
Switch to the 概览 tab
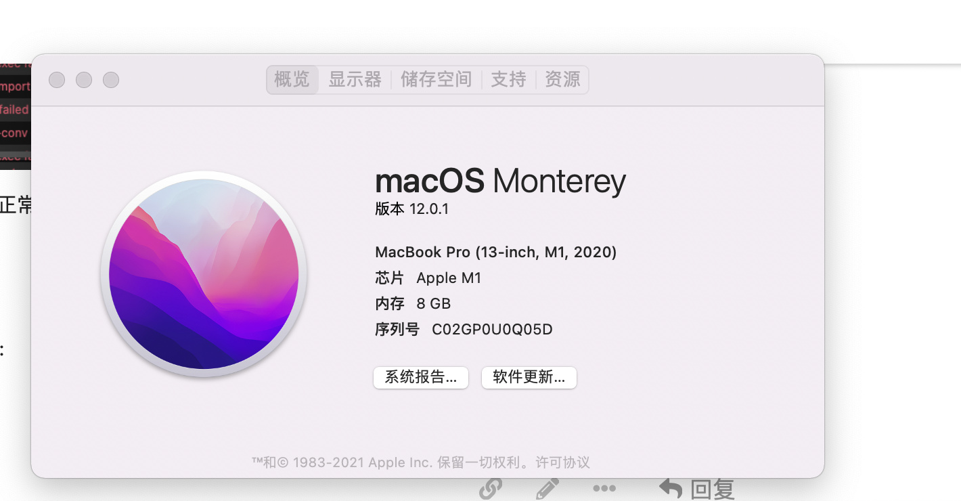pos(292,80)
